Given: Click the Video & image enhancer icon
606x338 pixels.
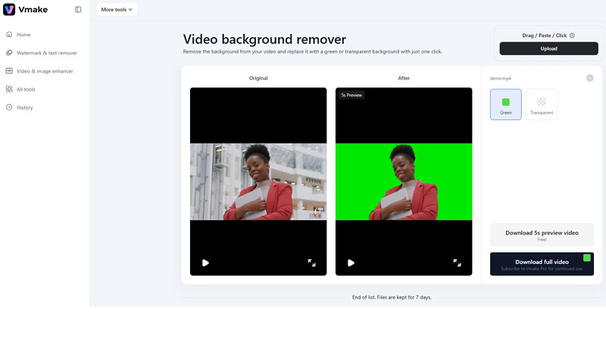Looking at the screenshot, I should (x=9, y=71).
